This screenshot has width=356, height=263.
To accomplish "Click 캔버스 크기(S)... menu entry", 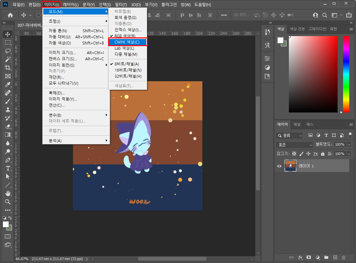I will (x=76, y=59).
